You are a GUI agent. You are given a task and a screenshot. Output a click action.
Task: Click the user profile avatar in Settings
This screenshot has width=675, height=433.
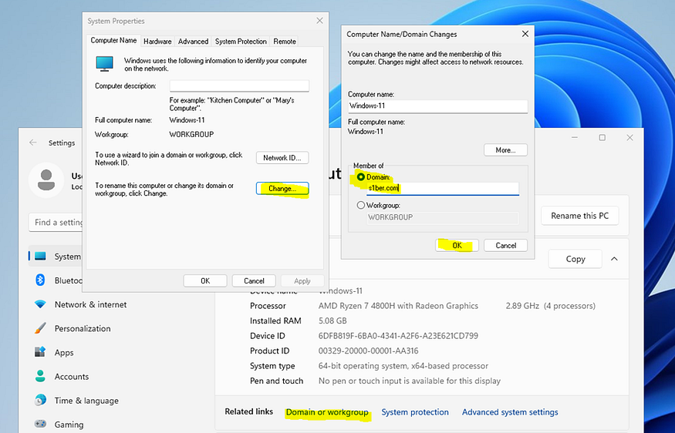point(46,180)
